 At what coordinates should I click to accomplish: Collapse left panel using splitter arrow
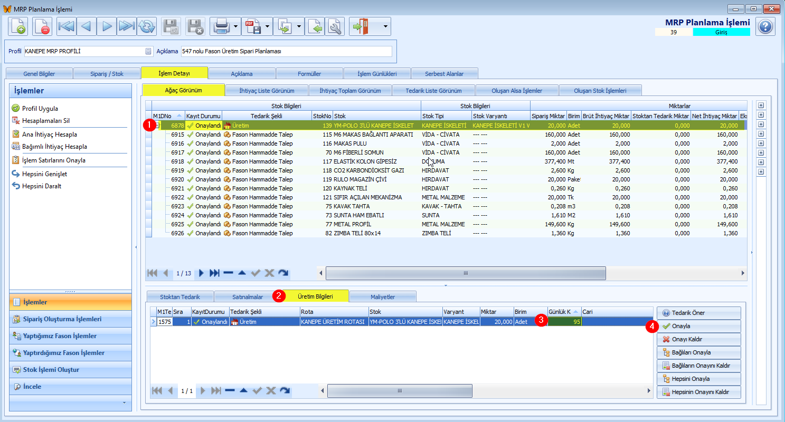[x=136, y=246]
